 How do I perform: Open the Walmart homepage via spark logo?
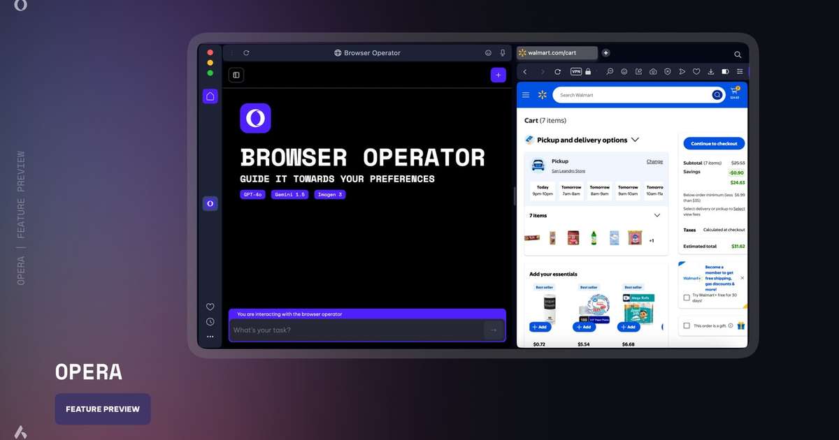pyautogui.click(x=542, y=95)
